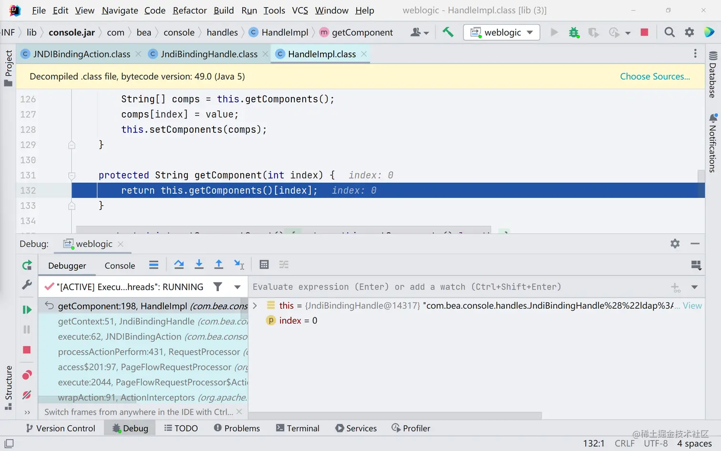Toggle Mute Breakpoints icon
The height and width of the screenshot is (451, 721).
point(27,395)
